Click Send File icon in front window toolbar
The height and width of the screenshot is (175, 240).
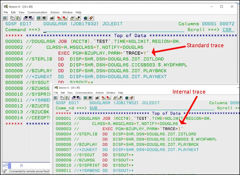point(74,98)
